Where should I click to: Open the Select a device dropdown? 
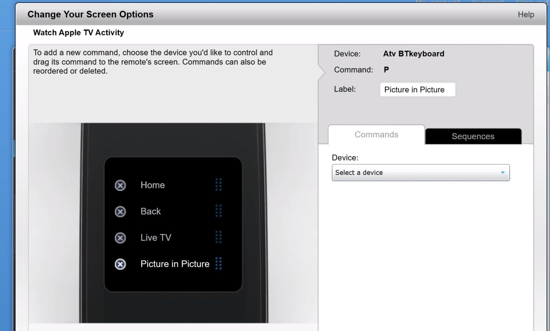pos(420,172)
